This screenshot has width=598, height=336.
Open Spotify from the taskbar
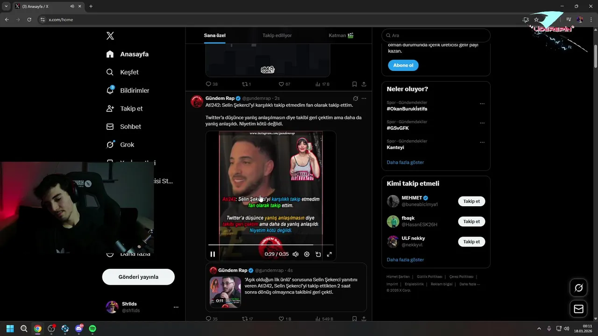click(x=93, y=329)
